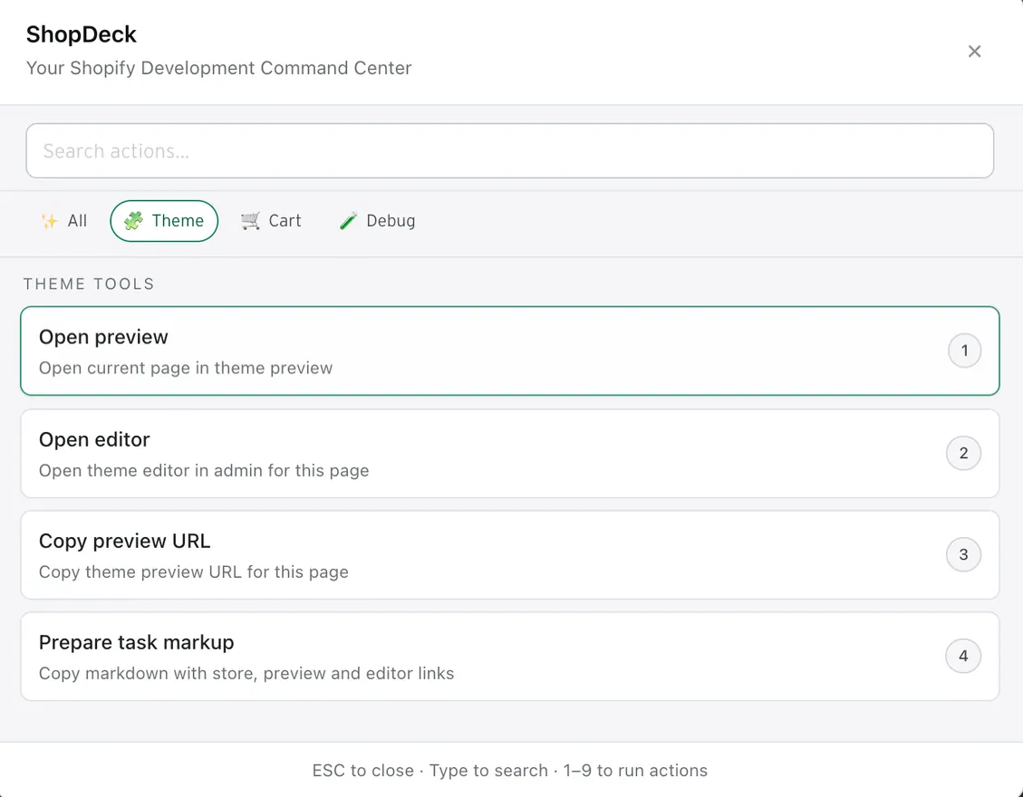Image resolution: width=1023 pixels, height=797 pixels.
Task: Focus the Search actions input field
Action: (x=509, y=150)
